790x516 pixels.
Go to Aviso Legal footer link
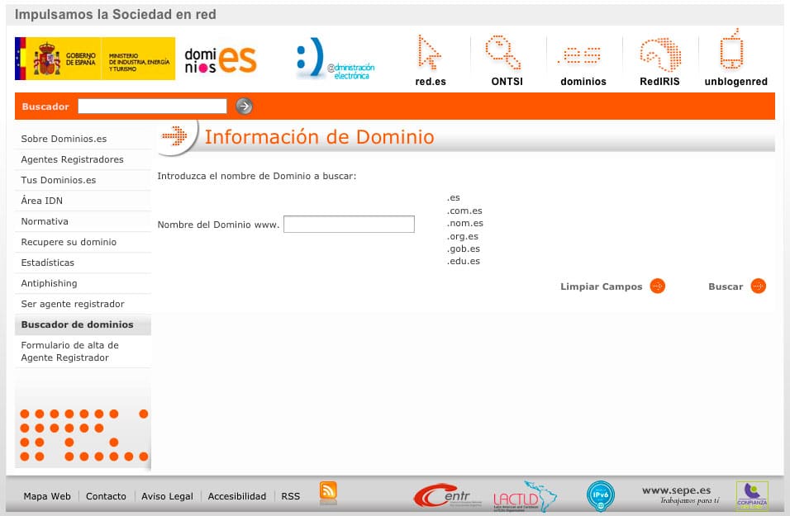click(x=167, y=496)
